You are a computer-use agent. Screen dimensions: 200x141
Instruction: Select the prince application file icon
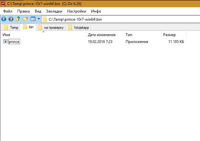point(5,41)
